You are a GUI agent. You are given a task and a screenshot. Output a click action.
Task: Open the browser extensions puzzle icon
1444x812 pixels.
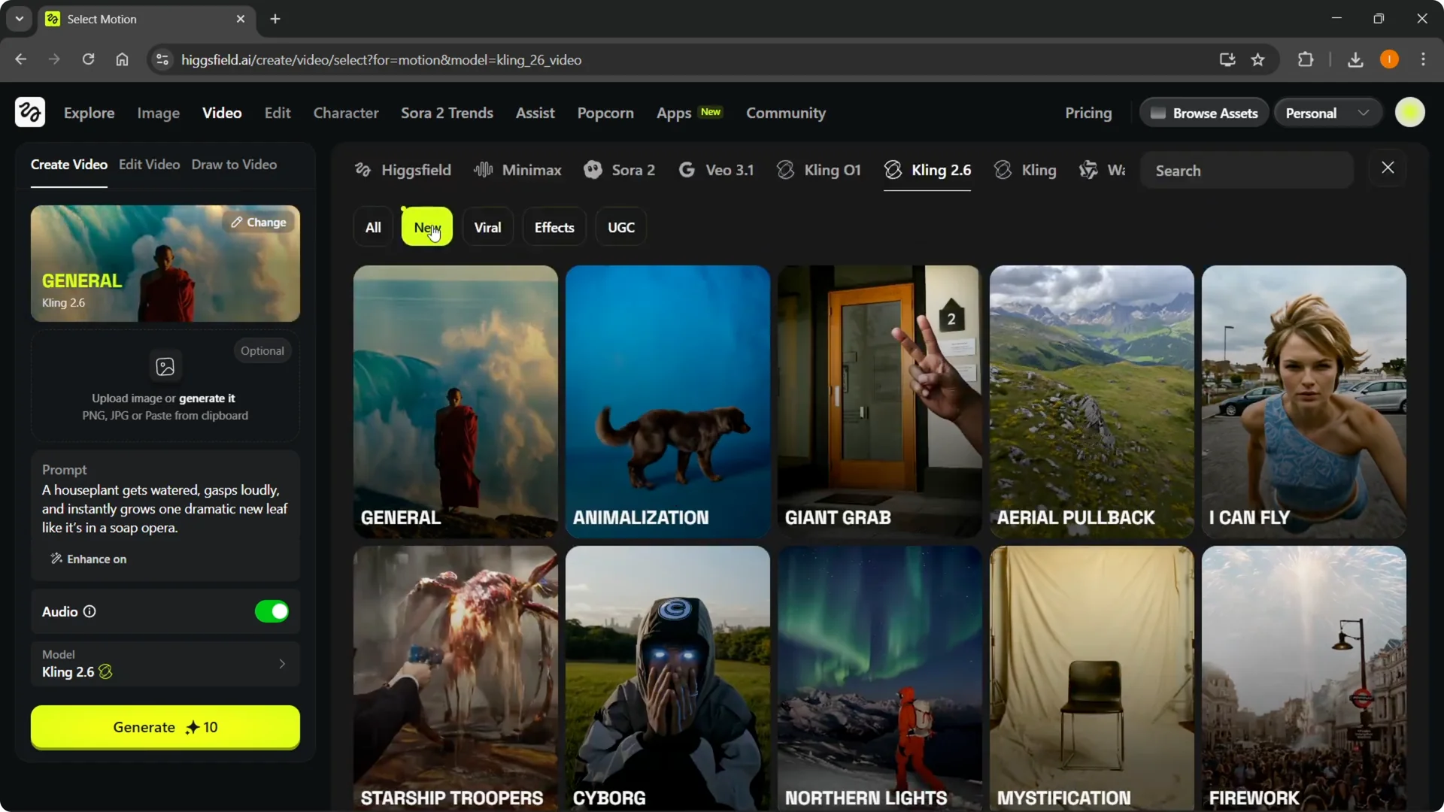pos(1306,59)
